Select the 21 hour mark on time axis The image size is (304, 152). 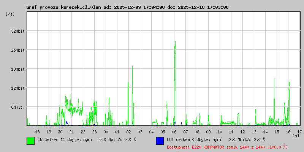click(71, 131)
